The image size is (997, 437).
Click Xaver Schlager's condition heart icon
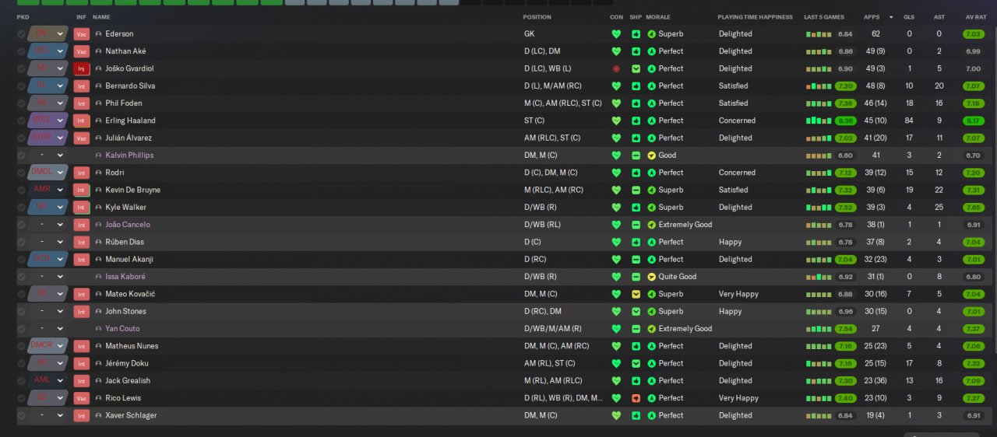click(x=616, y=415)
